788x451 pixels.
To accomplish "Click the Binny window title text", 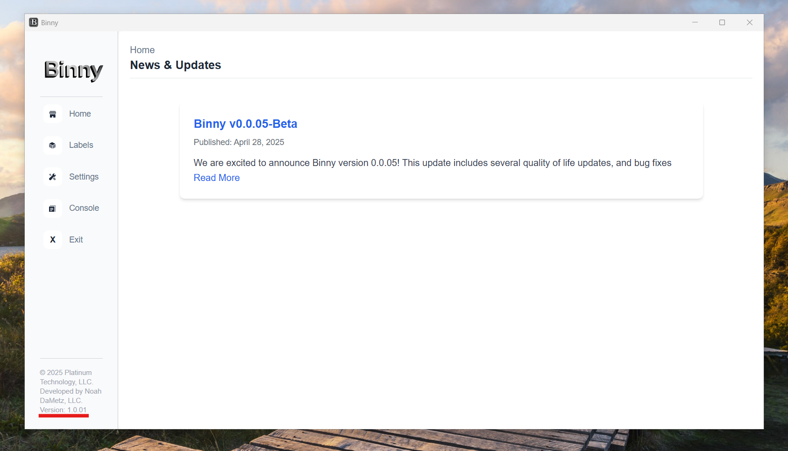I will pyautogui.click(x=50, y=23).
